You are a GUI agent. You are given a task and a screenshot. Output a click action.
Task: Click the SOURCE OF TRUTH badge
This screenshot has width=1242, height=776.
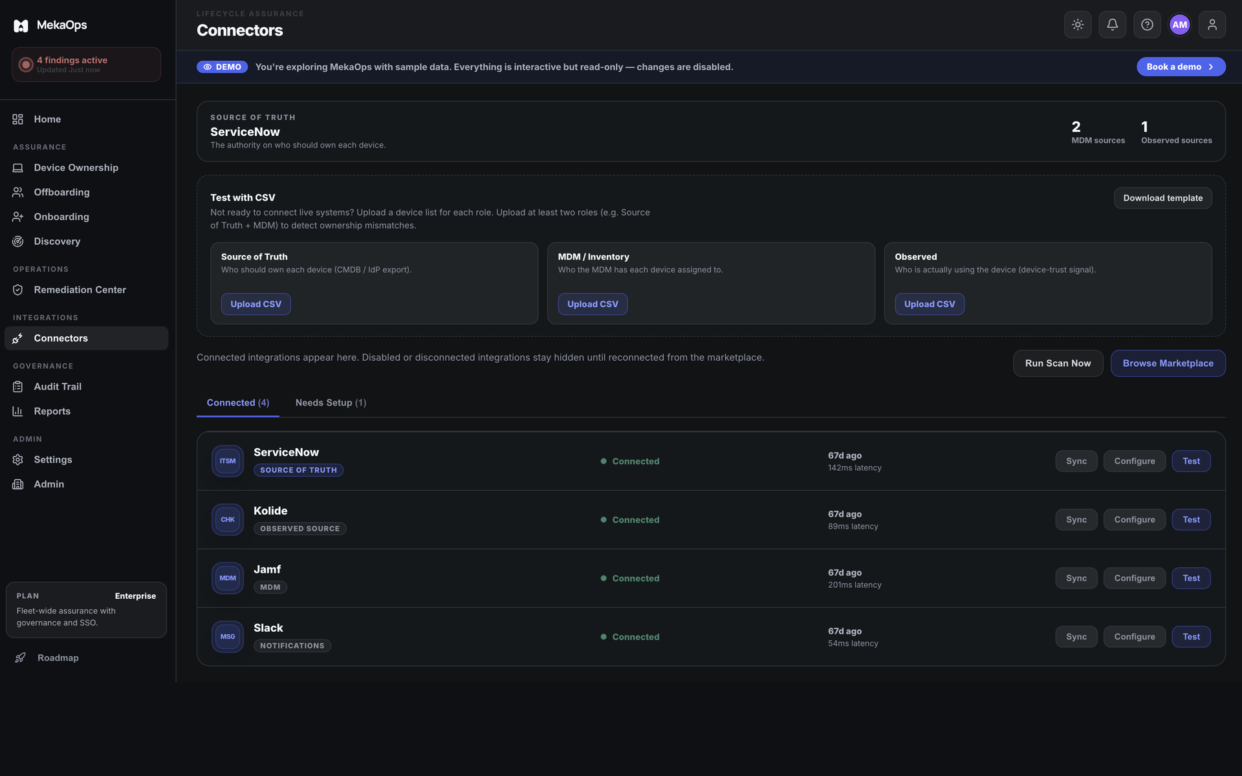(x=298, y=470)
